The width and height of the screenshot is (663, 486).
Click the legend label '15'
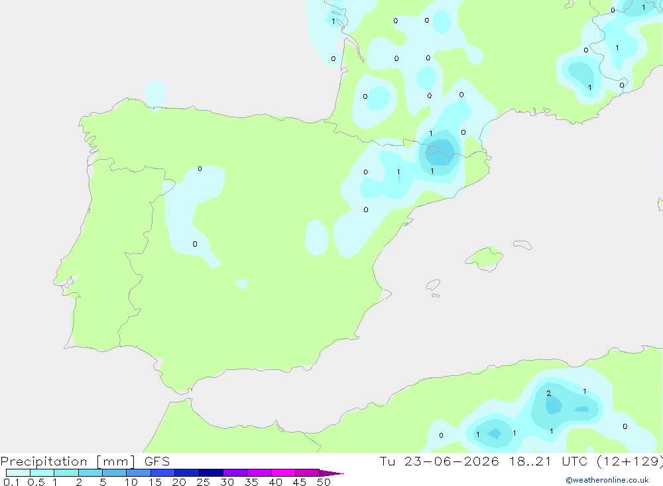click(x=154, y=482)
